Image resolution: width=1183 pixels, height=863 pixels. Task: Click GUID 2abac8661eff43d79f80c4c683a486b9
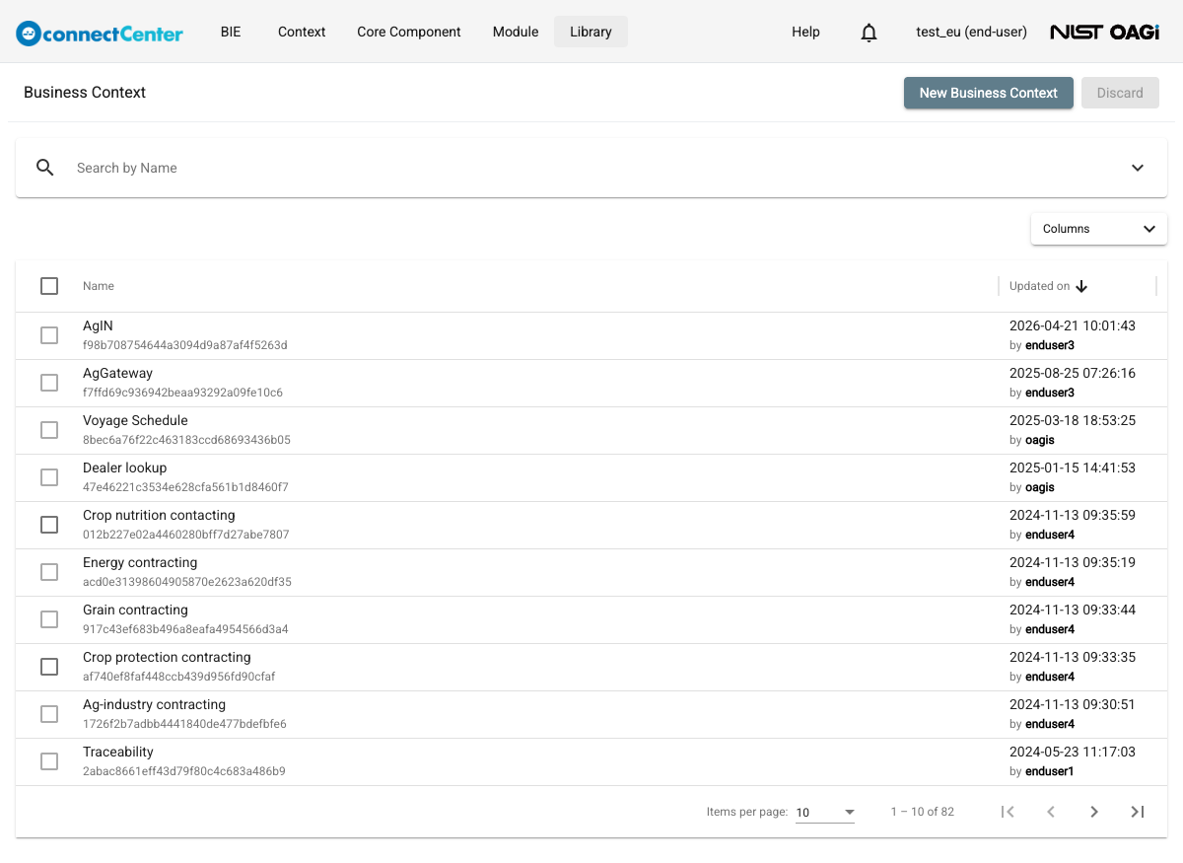coord(184,771)
